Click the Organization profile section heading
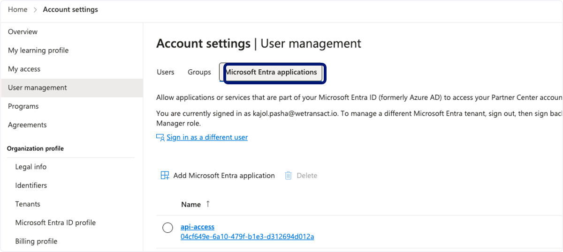 (x=36, y=148)
